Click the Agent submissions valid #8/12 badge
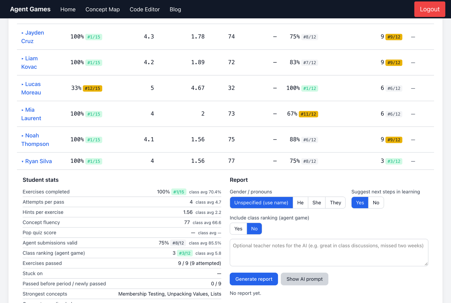The image size is (451, 303). (x=178, y=243)
